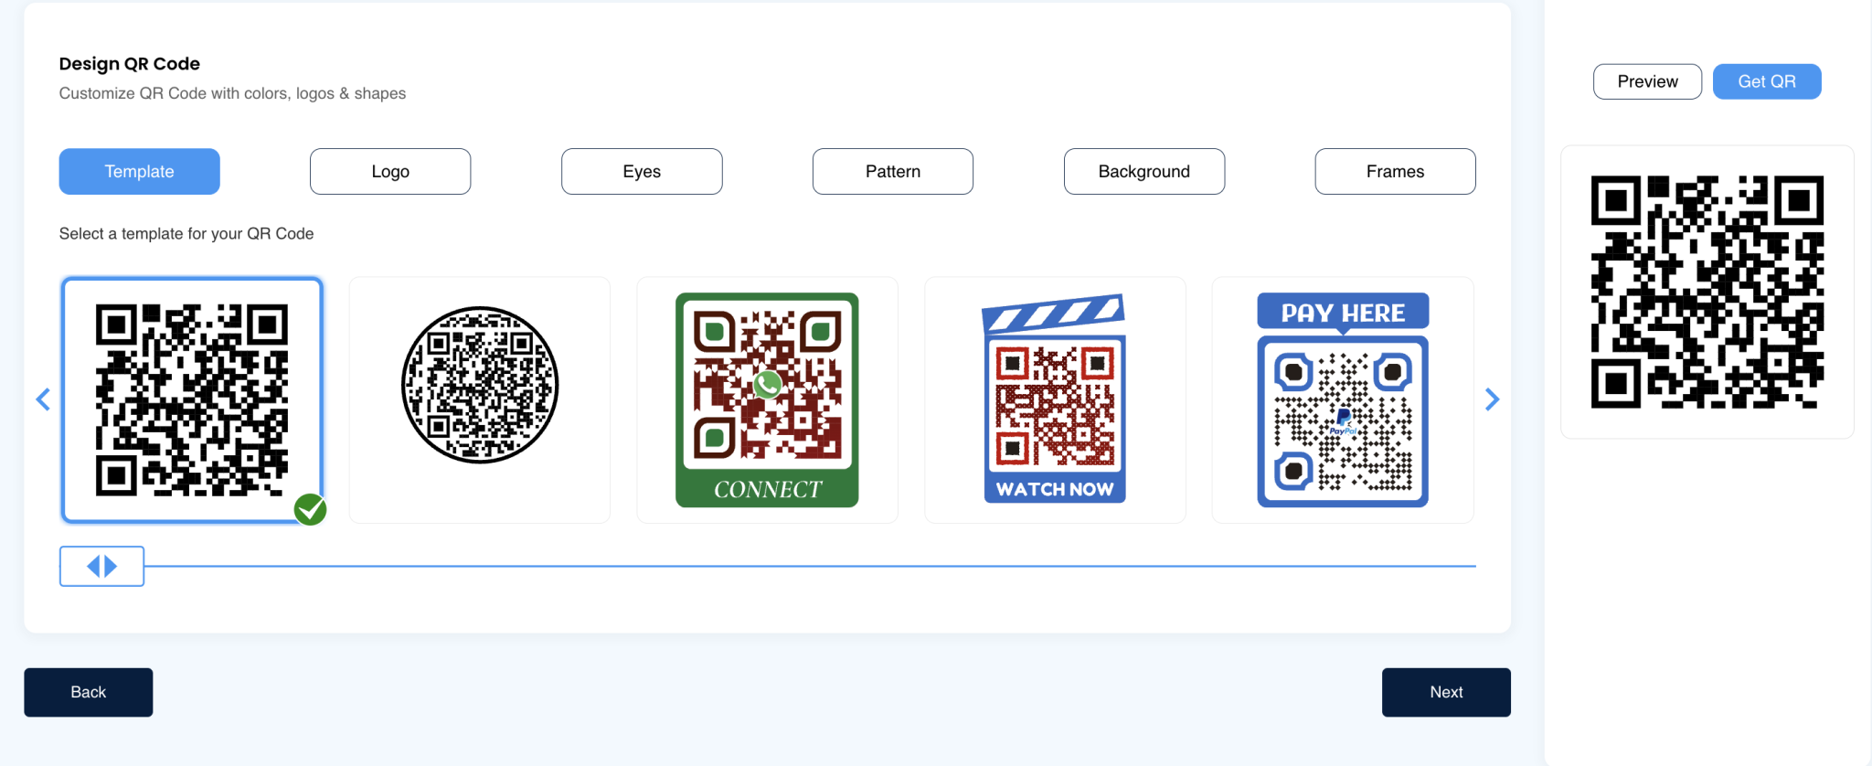Click the Preview button
The image size is (1872, 766).
1648,81
